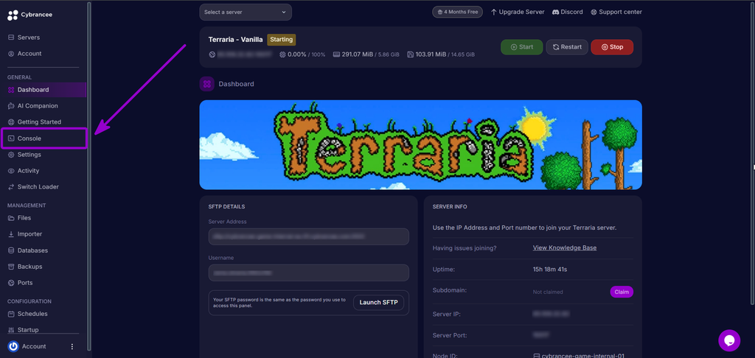Image resolution: width=755 pixels, height=358 pixels.
Task: Open the Support center link
Action: [616, 12]
